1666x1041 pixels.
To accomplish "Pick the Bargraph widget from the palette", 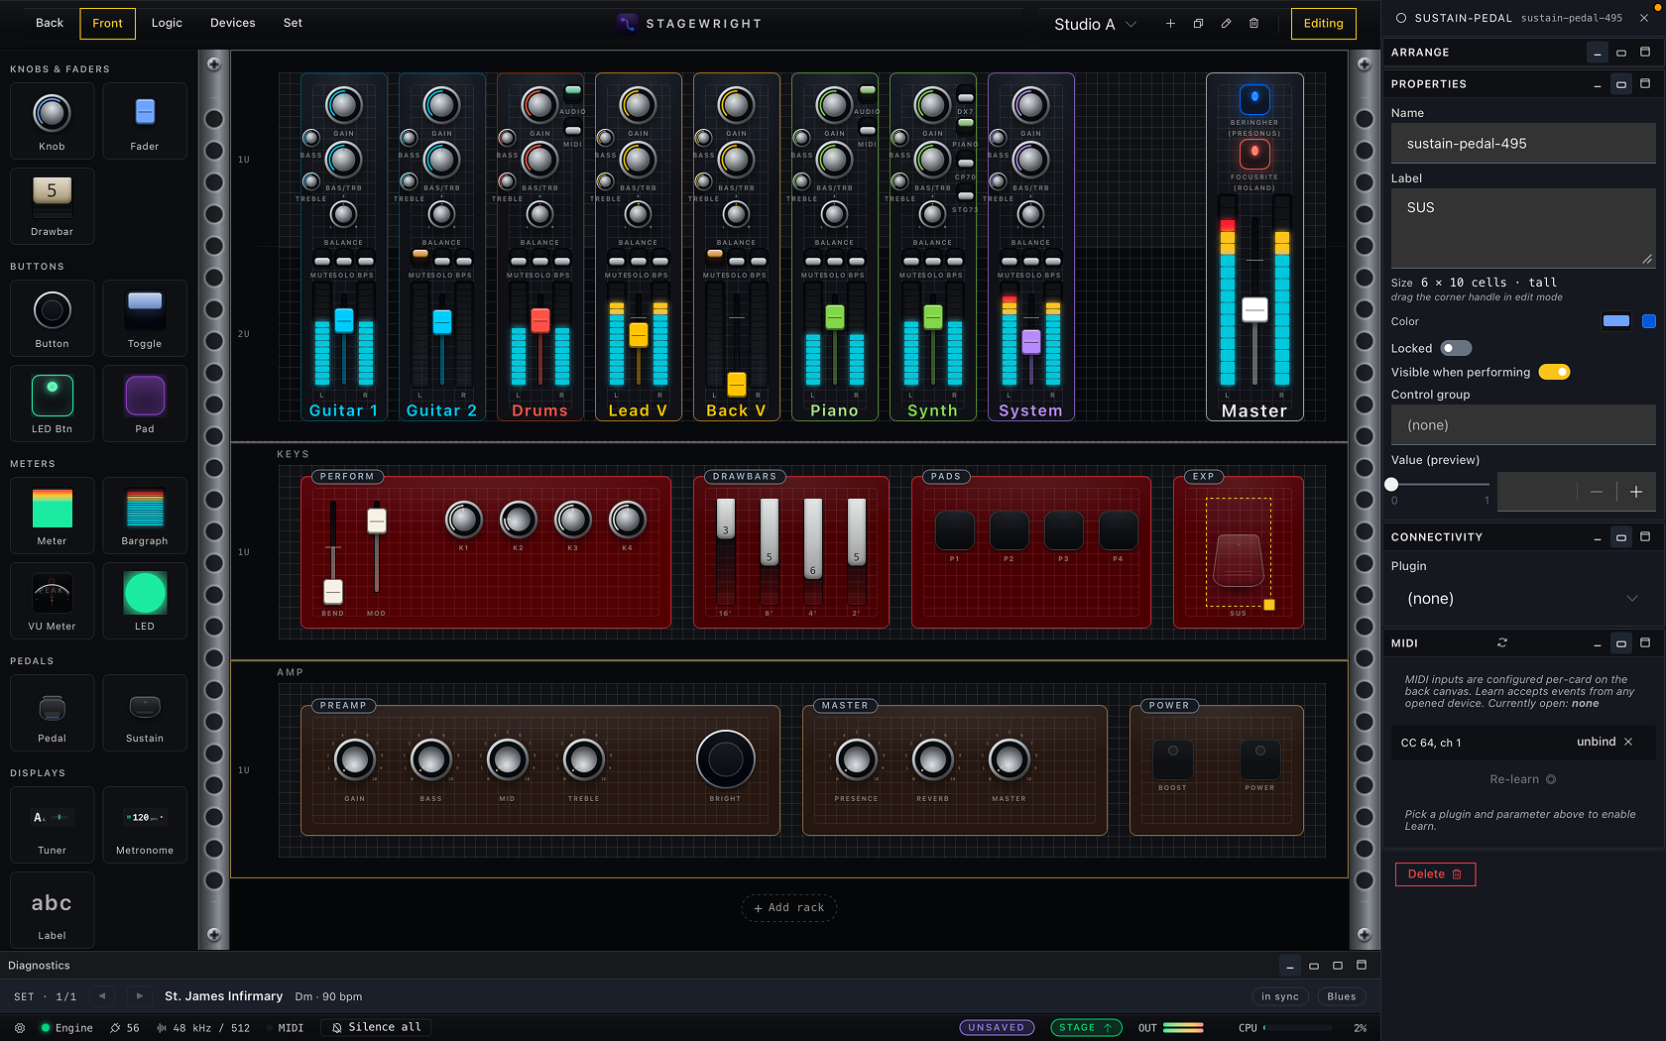I will click(145, 516).
